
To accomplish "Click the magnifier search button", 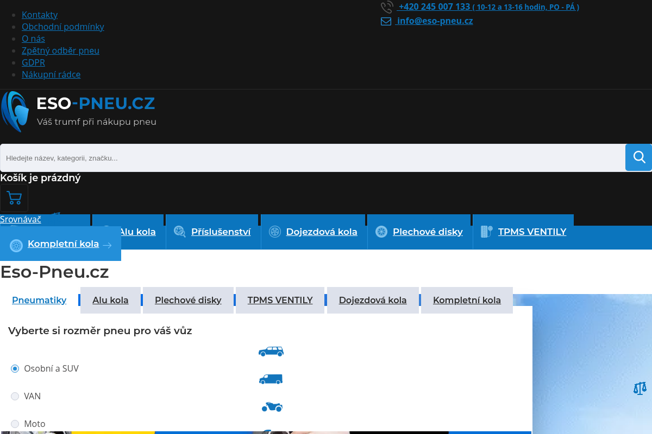I will [x=639, y=157].
